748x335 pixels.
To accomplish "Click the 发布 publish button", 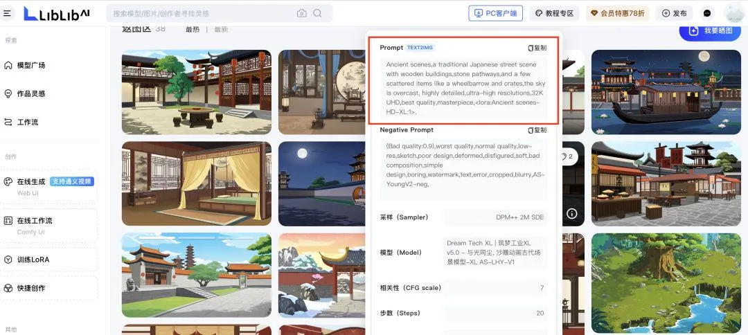I will click(674, 13).
